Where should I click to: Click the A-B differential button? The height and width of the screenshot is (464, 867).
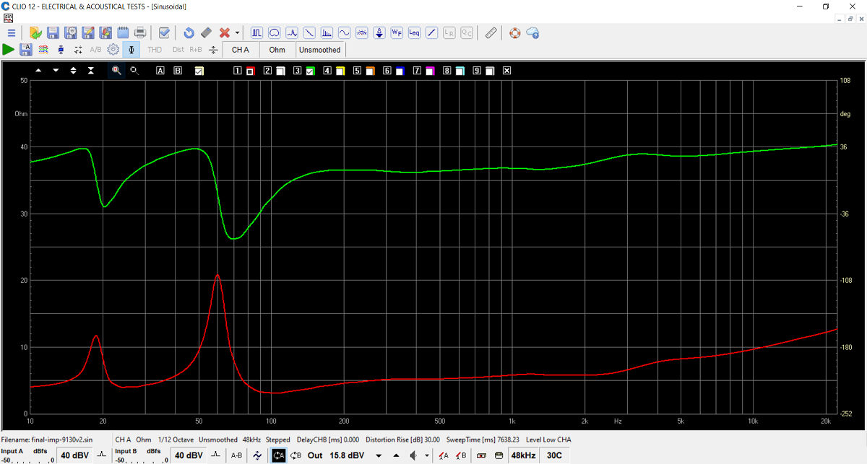pos(236,455)
